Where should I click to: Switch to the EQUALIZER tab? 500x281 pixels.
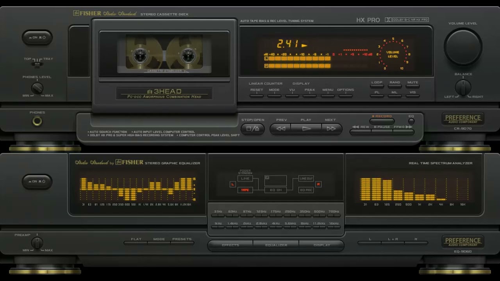(276, 245)
